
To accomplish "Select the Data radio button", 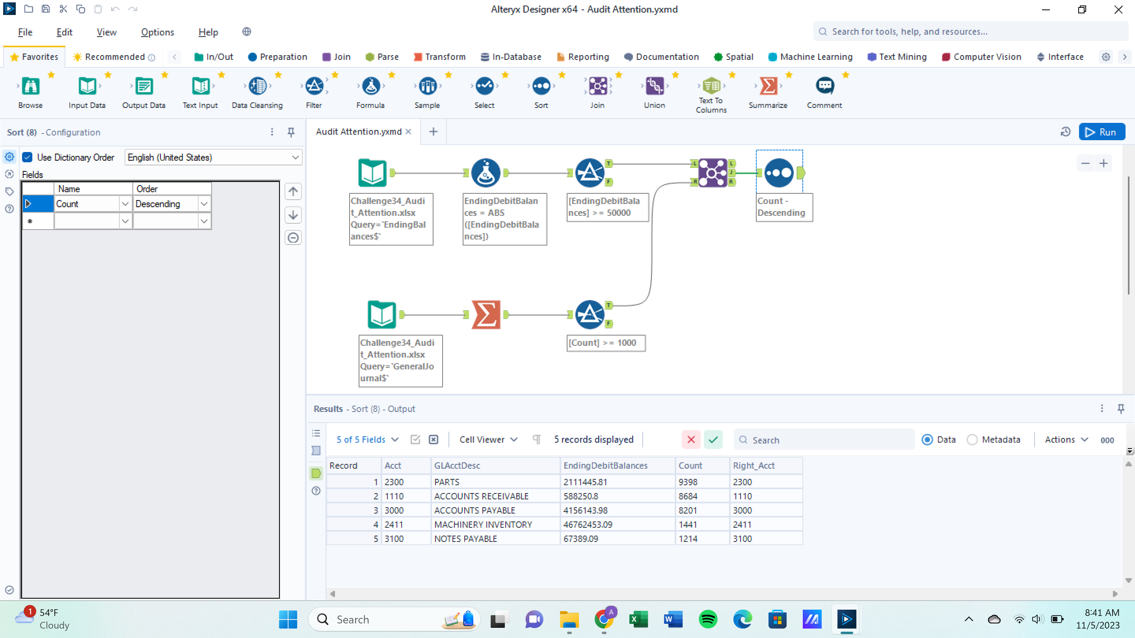I will (x=927, y=440).
